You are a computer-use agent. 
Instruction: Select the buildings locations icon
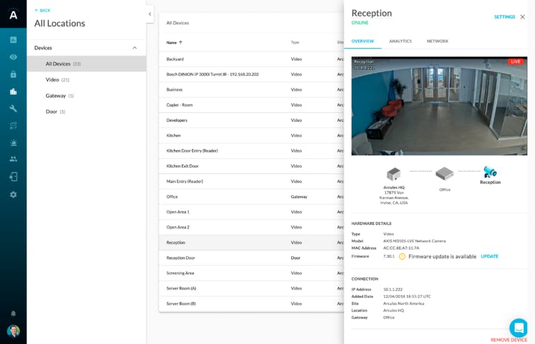tap(13, 91)
